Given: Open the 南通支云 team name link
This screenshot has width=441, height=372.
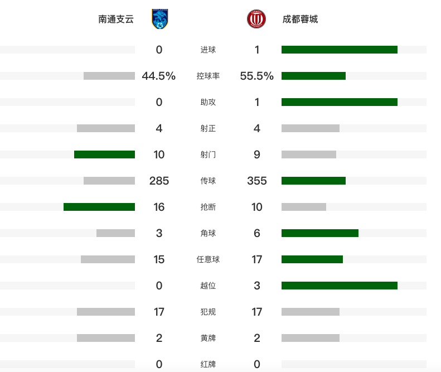Looking at the screenshot, I should click(x=116, y=19).
